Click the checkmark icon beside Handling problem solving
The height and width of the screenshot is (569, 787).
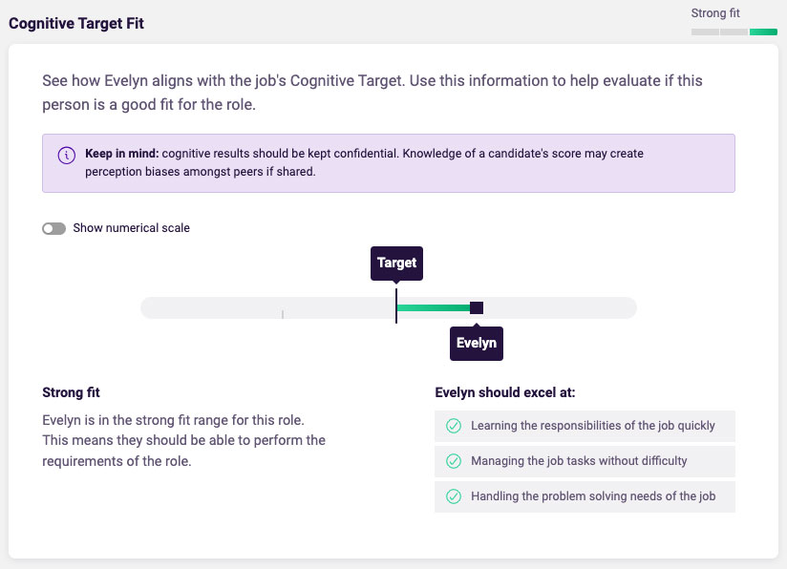click(x=454, y=496)
